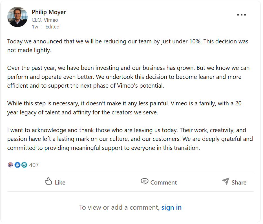Open the 407 reactions count
Screen dimensions: 263x224
(x=34, y=165)
